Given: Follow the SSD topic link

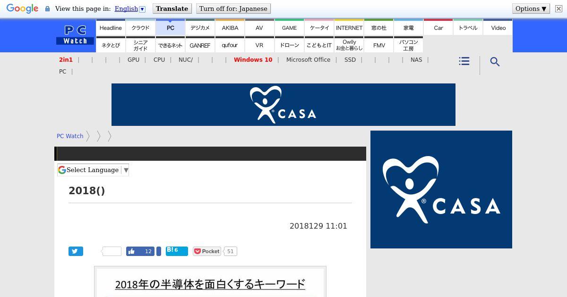Looking at the screenshot, I should pos(350,60).
